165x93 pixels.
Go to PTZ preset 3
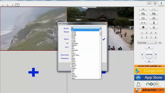151,33
